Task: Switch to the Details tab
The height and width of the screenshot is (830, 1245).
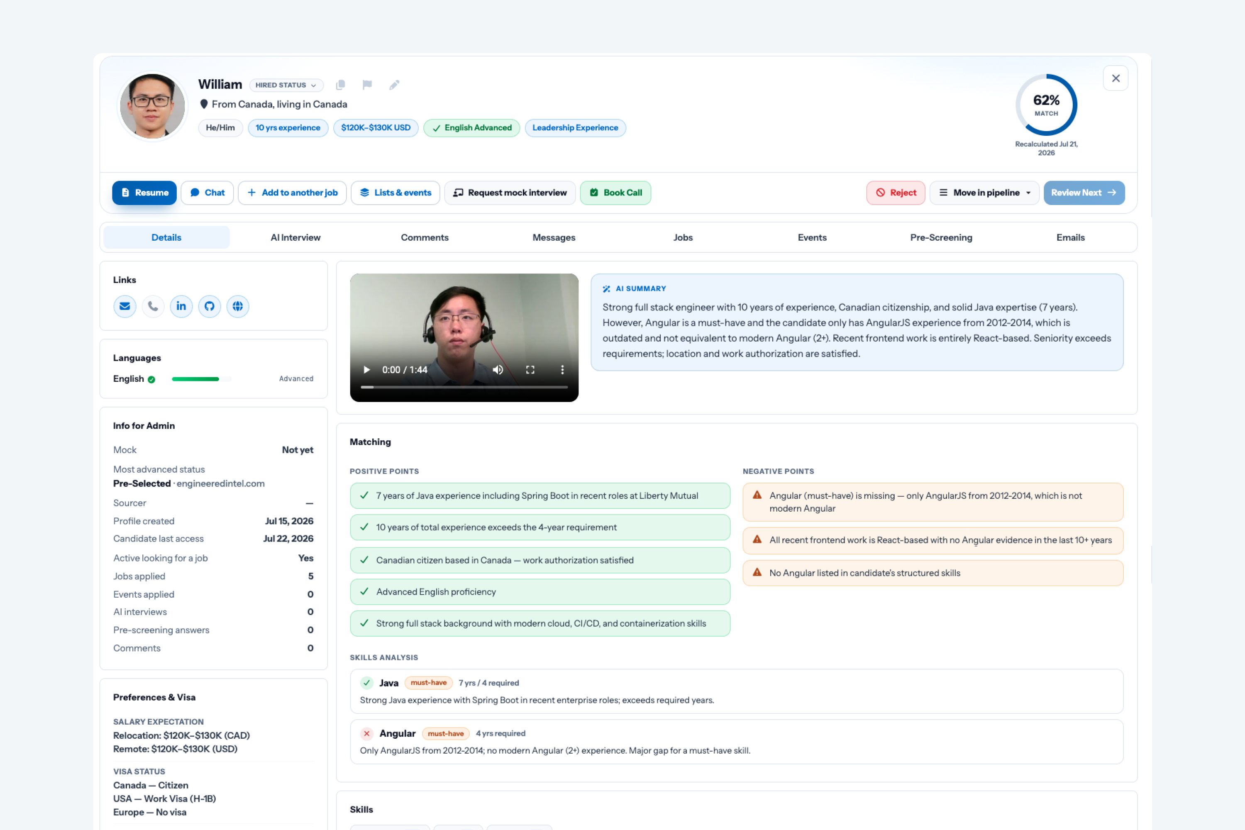Action: coord(166,237)
